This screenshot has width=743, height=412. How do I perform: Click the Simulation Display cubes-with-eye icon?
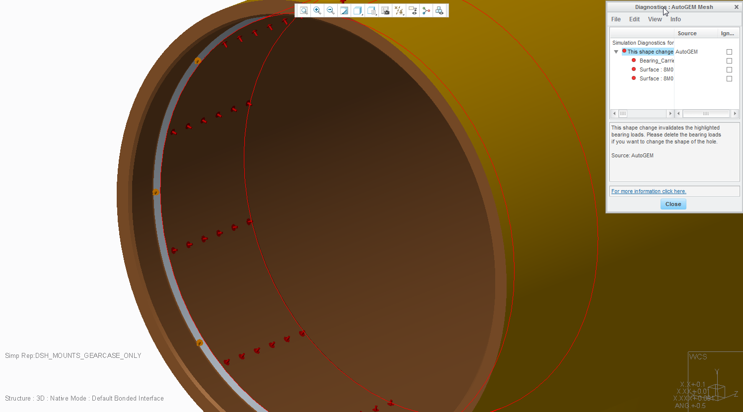(440, 10)
